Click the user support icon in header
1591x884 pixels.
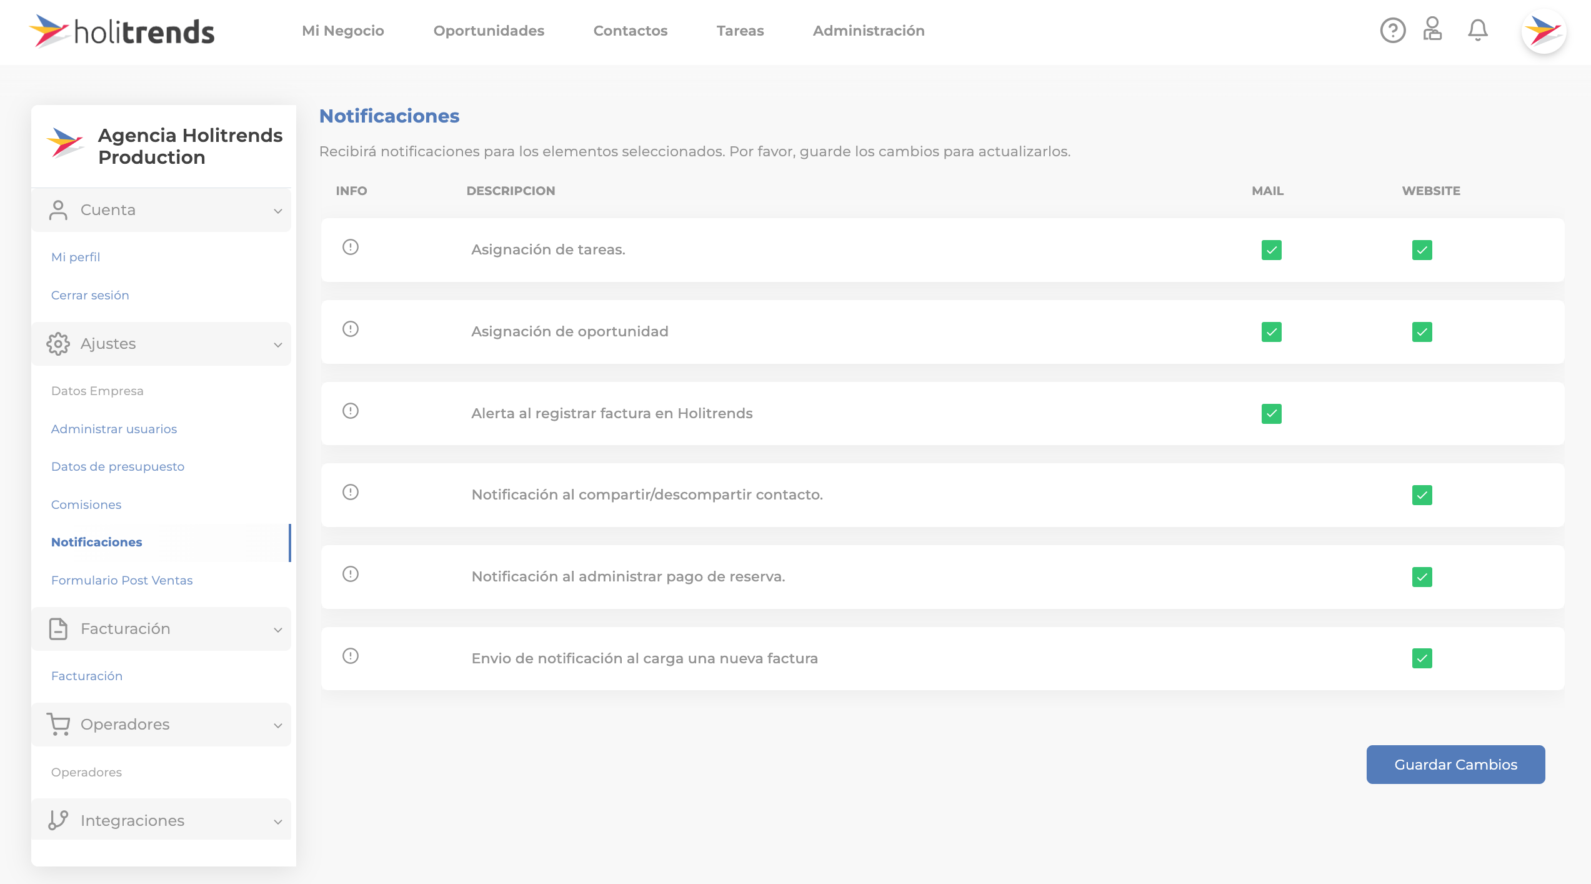coord(1432,29)
